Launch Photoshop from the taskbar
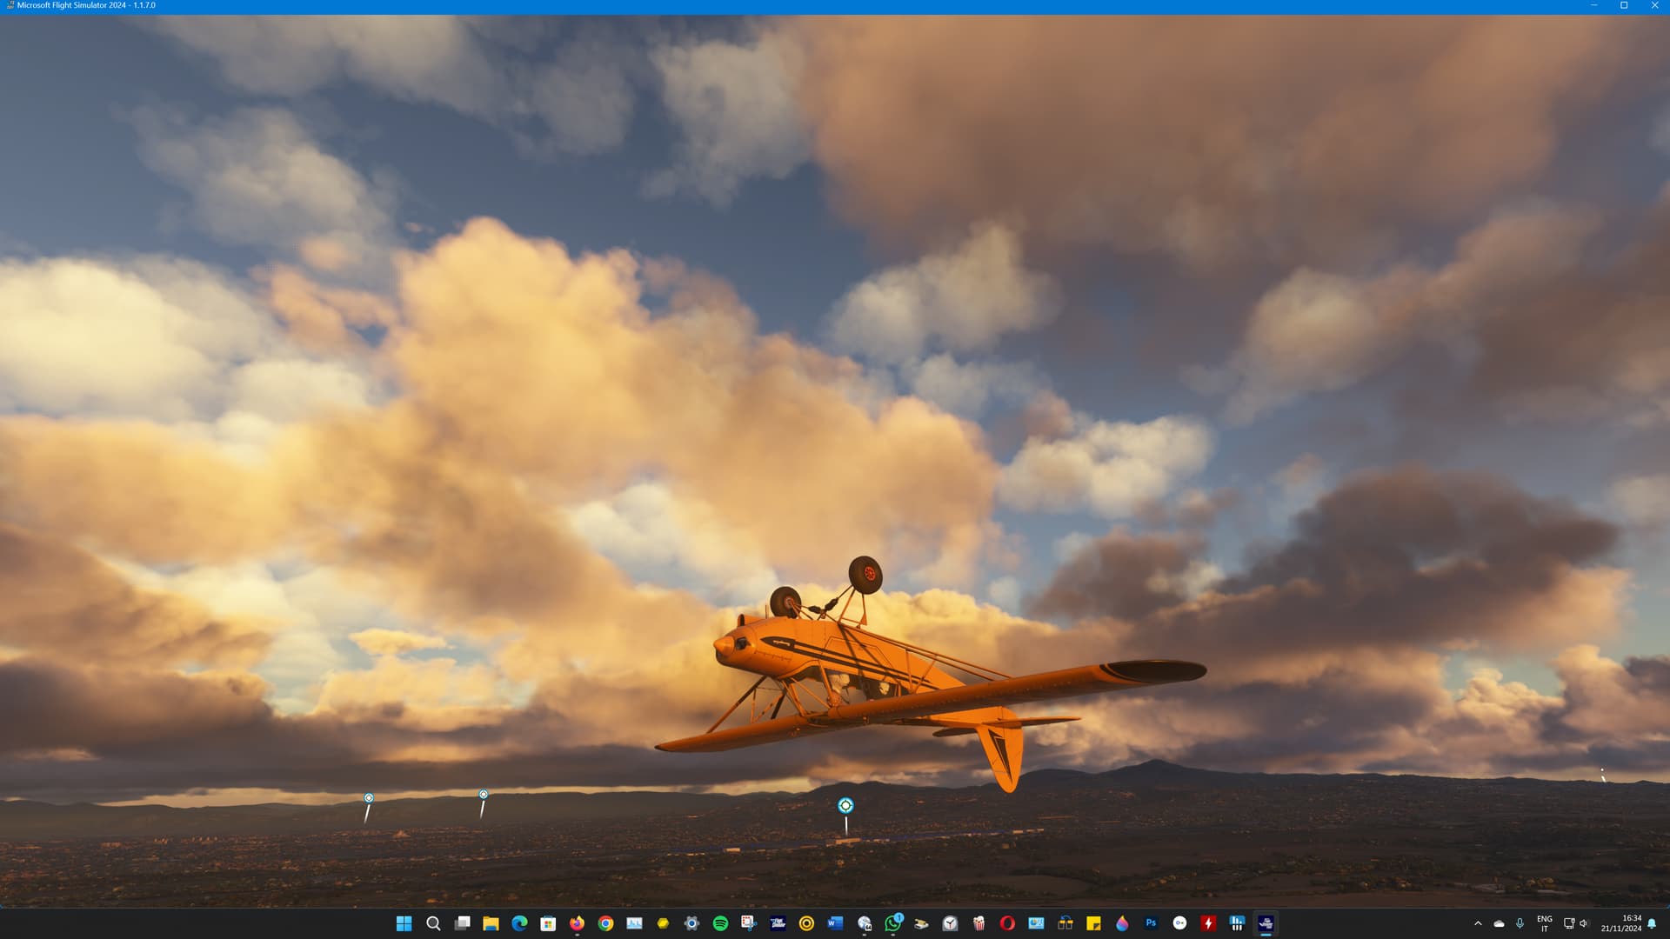Image resolution: width=1670 pixels, height=939 pixels. pos(1151,923)
